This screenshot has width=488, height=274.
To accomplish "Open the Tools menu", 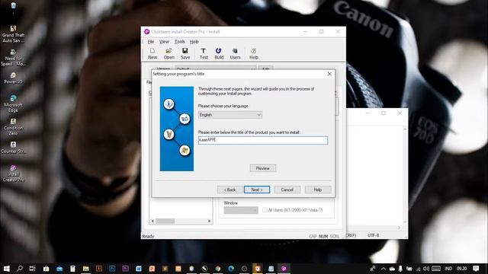I will [x=180, y=42].
